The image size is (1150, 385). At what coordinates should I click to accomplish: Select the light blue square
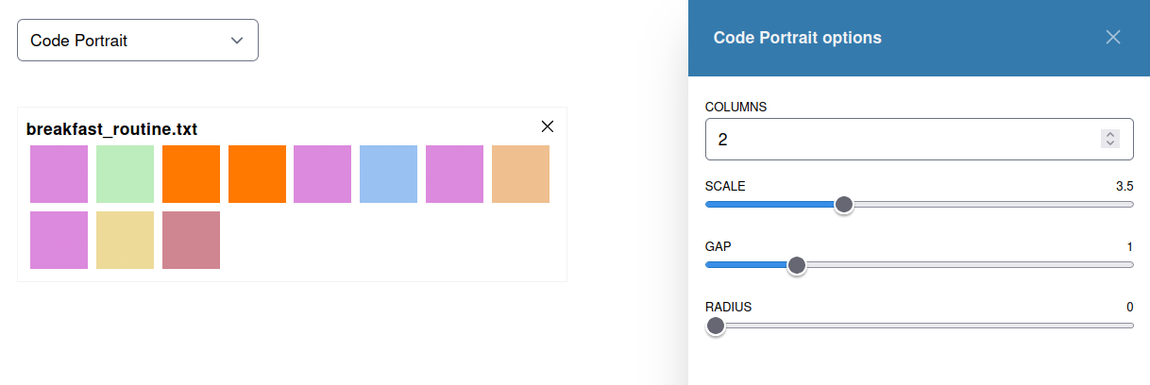pyautogui.click(x=388, y=174)
